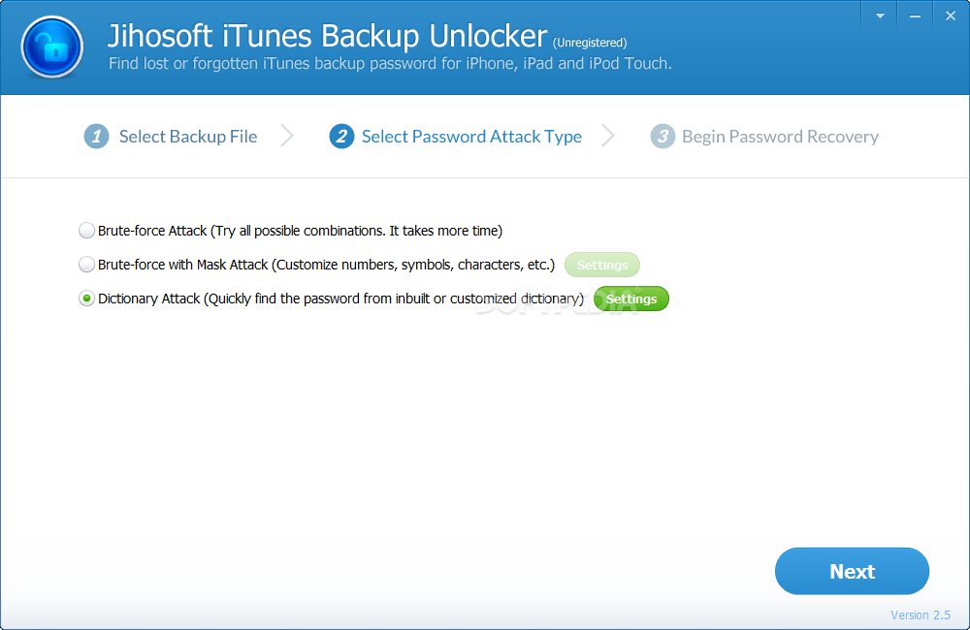
Task: Go to Select Backup File step
Action: coord(188,136)
